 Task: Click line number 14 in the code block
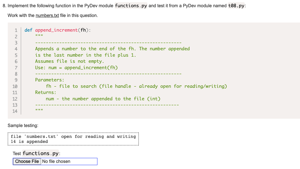[x=16, y=111]
